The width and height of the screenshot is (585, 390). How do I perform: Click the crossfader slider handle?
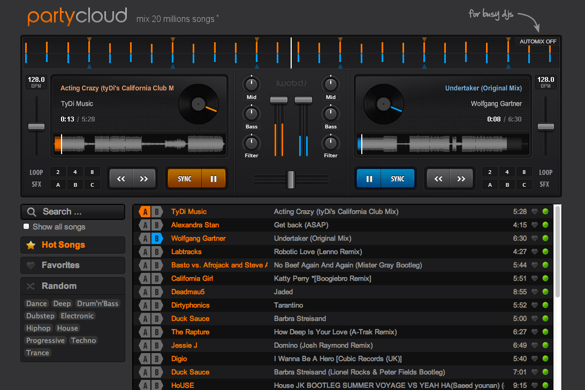point(291,180)
